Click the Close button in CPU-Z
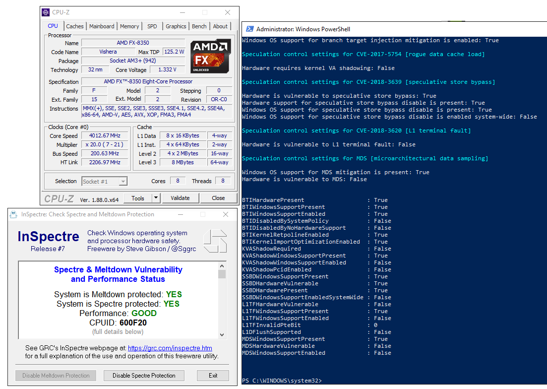Viewport: 547px width, 389px height. point(218,198)
